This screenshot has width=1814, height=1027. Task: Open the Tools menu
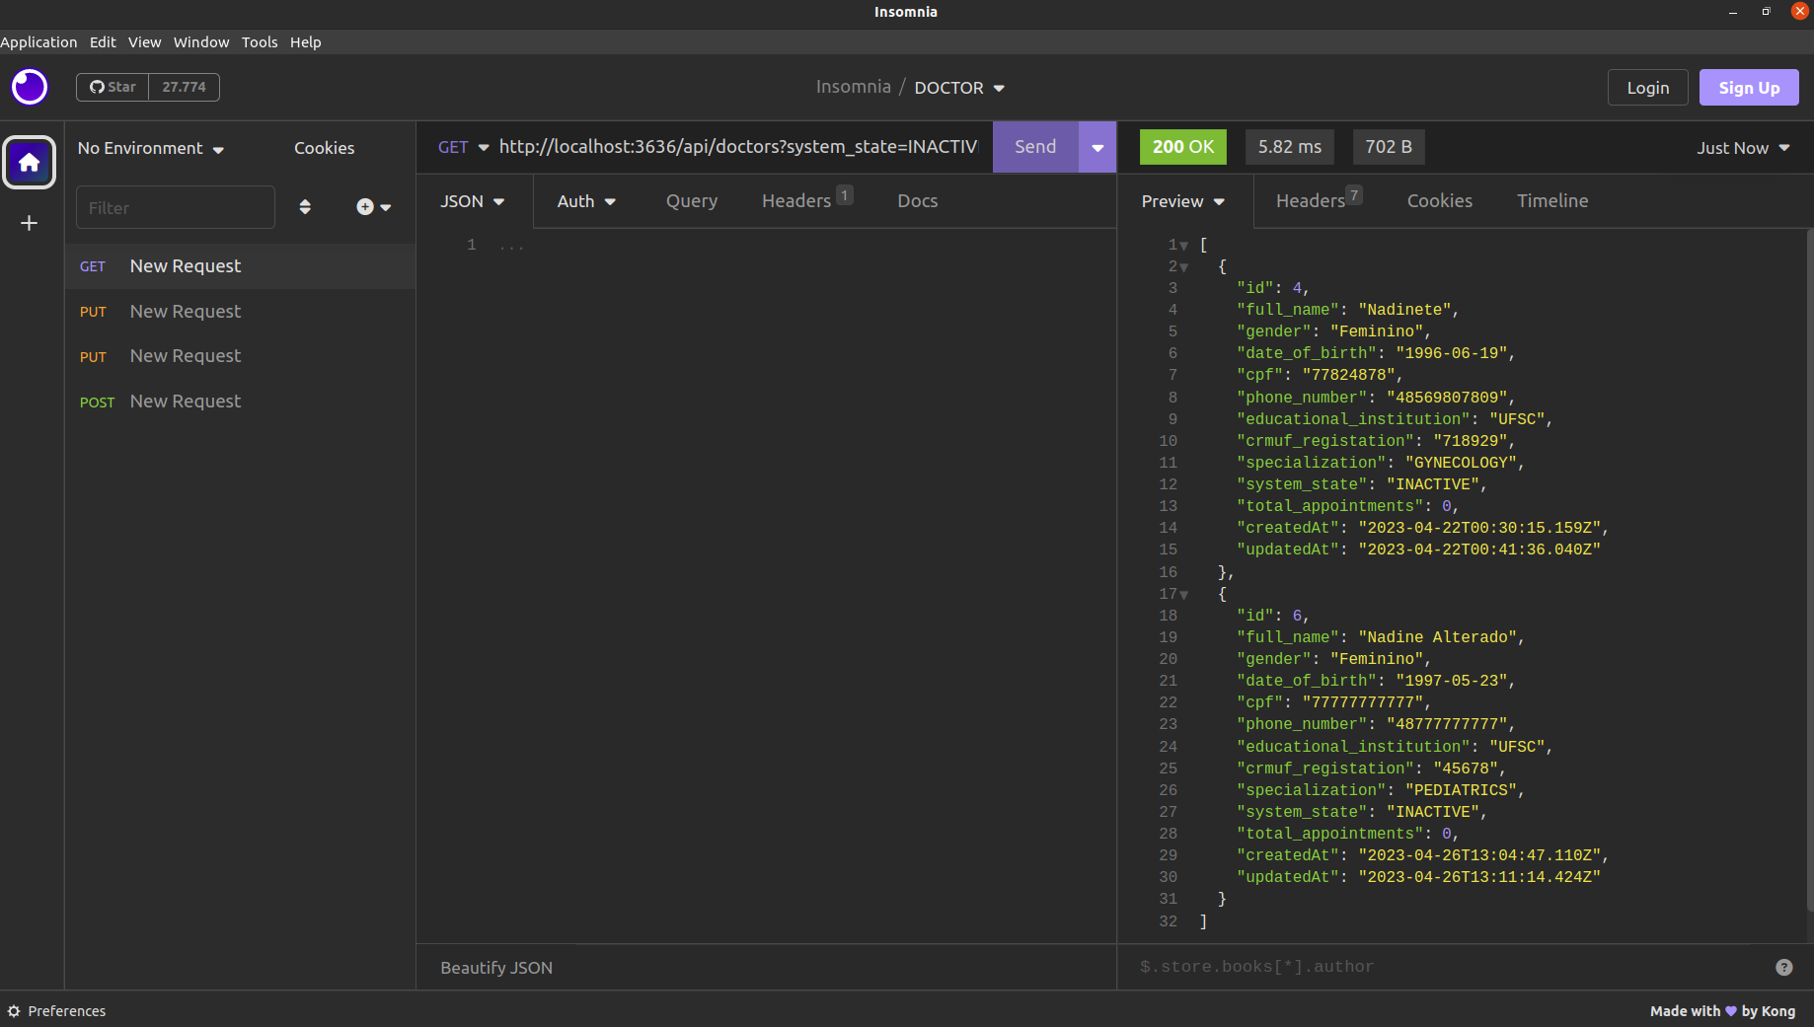click(x=260, y=42)
